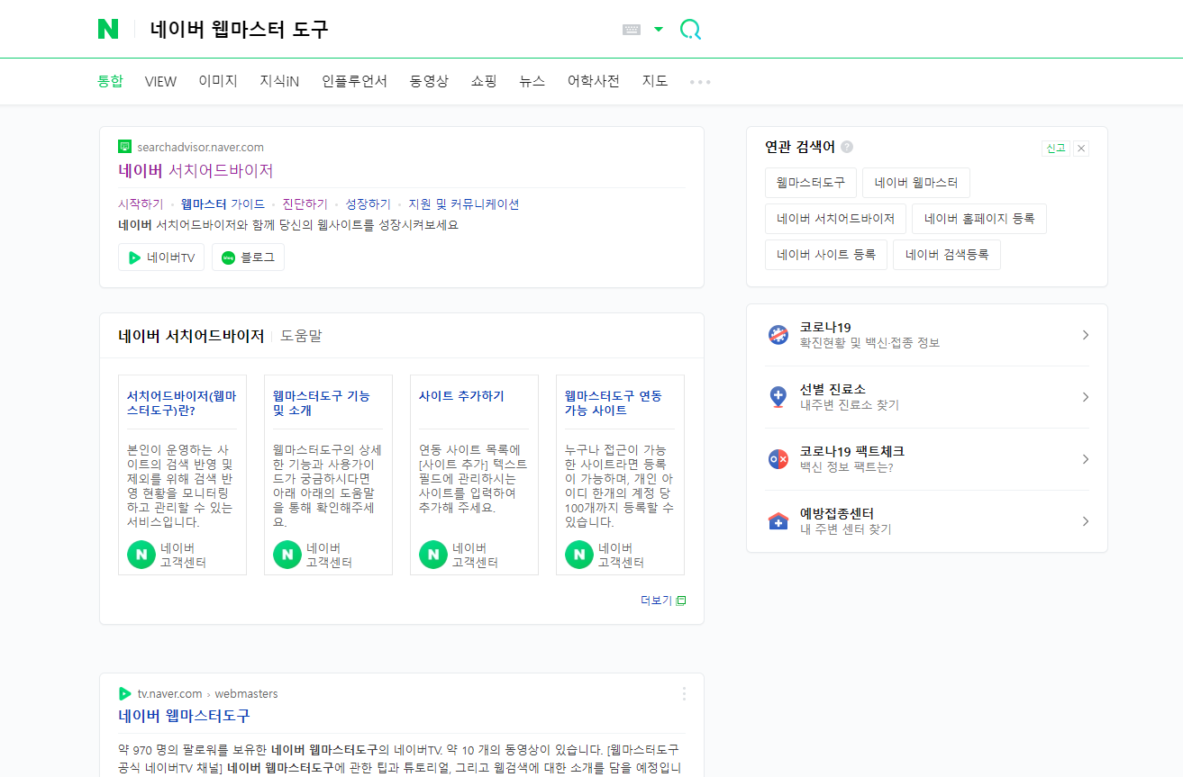Select related search 네이버 홈페이지 등록
1183x777 pixels.
[x=979, y=219]
